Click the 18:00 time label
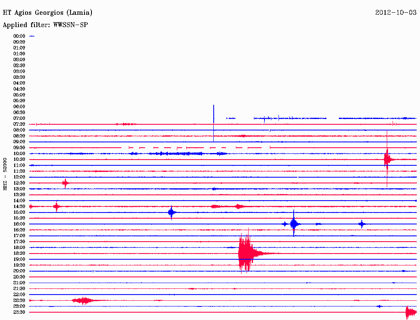This screenshot has height=320, width=420. pos(19,248)
